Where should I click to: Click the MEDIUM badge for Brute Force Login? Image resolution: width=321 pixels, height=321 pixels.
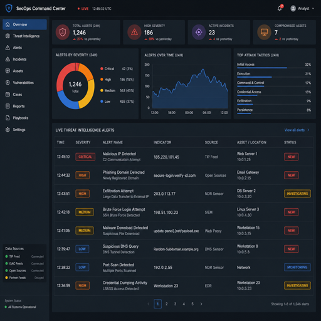[x=85, y=212]
